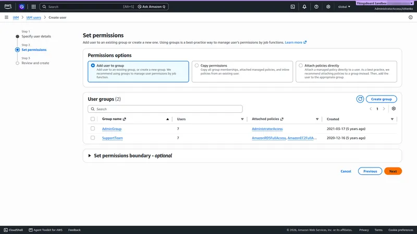Viewport: 417px width, 234px height.
Task: Open the console settings gear in top bar
Action: point(328,7)
